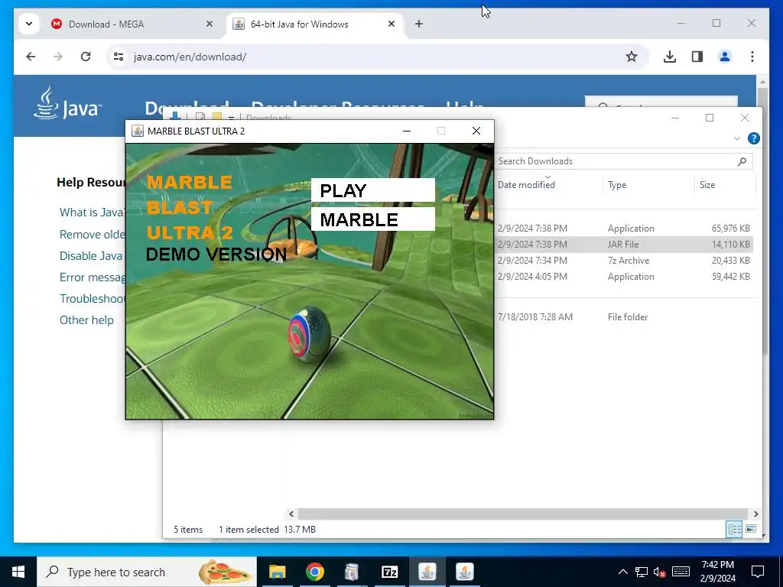Close the Download - MEGA tab
Image resolution: width=783 pixels, height=587 pixels.
tap(210, 24)
